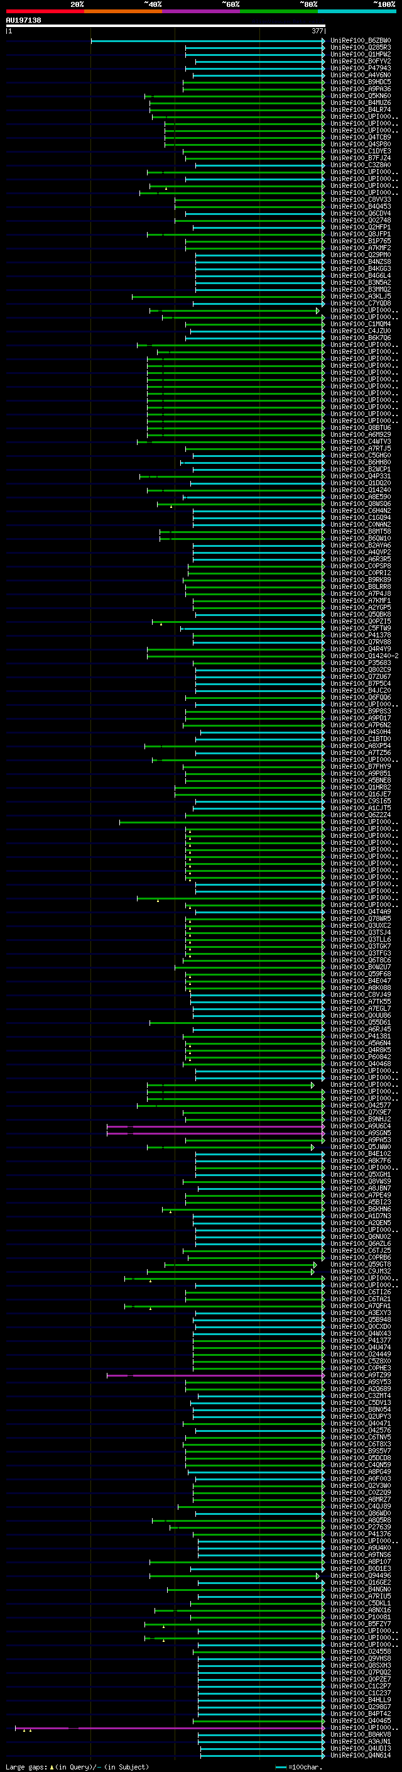This screenshot has width=402, height=1772.
Task: Open hit UniRef100_B4NGN0
Action: pos(361,1589)
